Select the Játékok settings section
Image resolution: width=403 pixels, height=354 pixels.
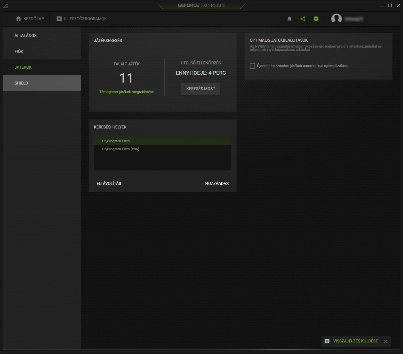click(42, 67)
